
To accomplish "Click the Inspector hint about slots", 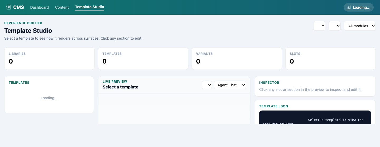I will pyautogui.click(x=310, y=90).
